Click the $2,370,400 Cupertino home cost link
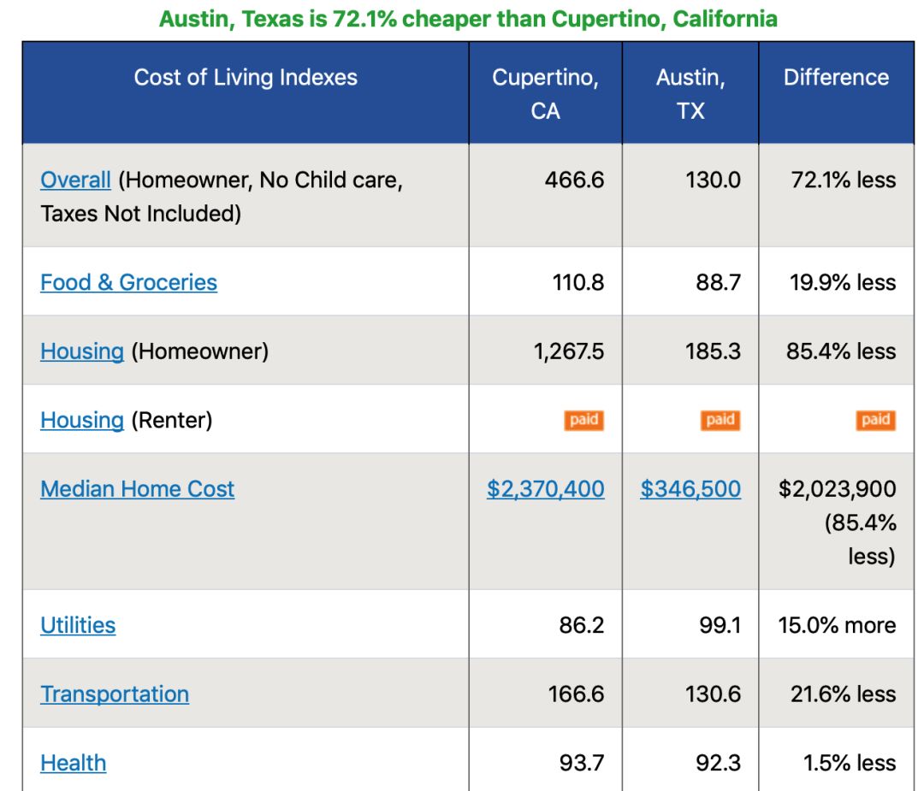Image resolution: width=924 pixels, height=791 pixels. coord(546,489)
